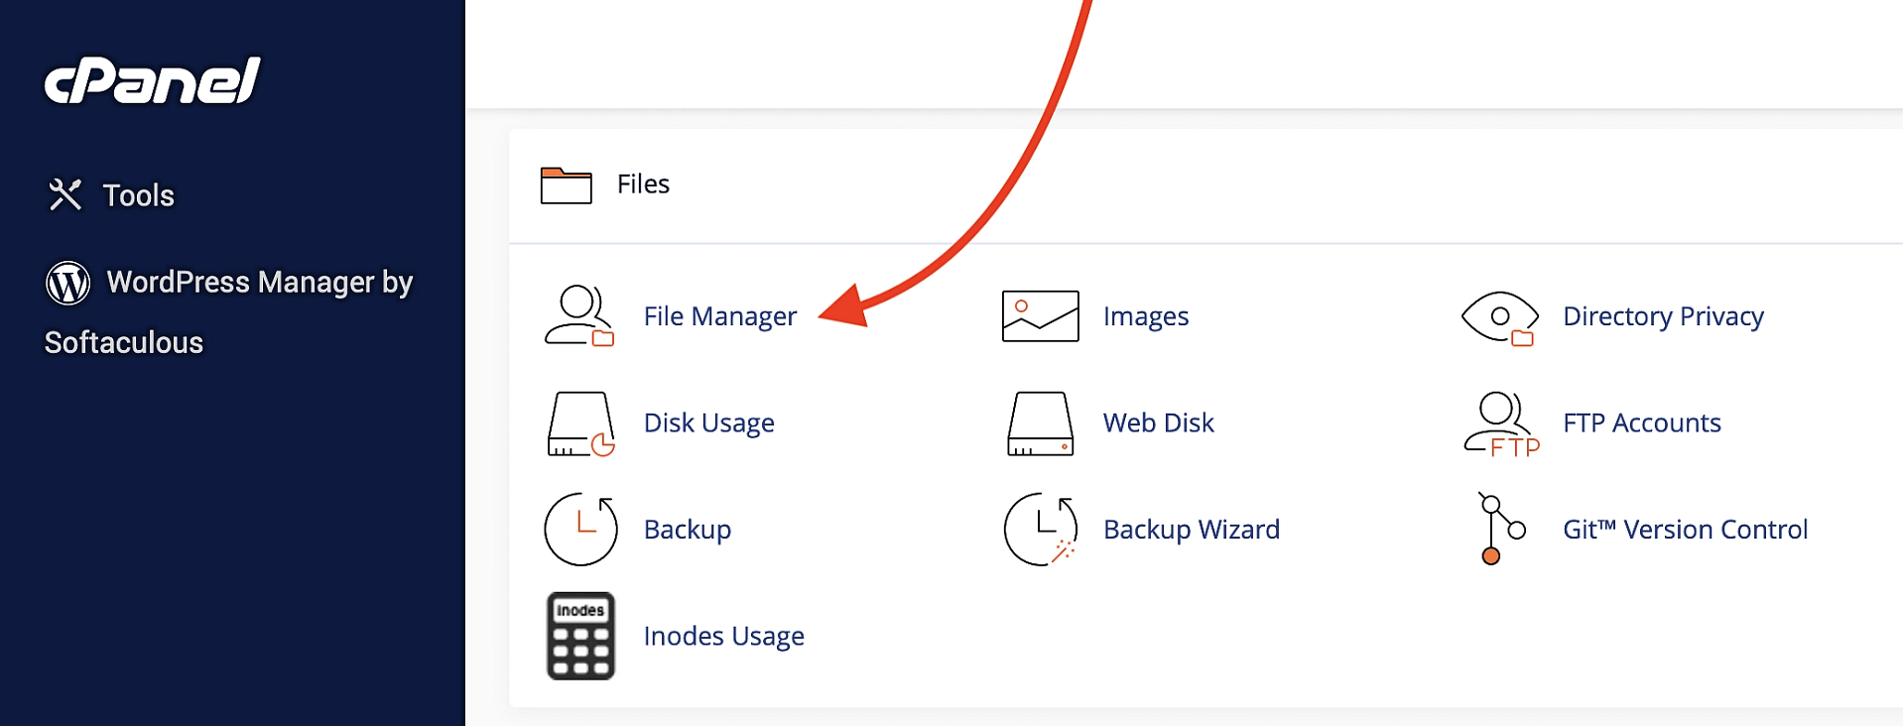Screen dimensions: 1903x726
Task: Open the Disk Usage link
Action: click(x=708, y=423)
